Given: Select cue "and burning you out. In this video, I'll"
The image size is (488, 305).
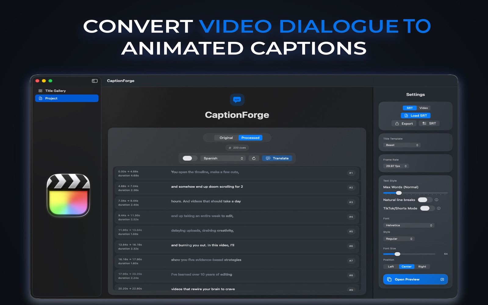Looking at the screenshot, I should click(x=237, y=246).
